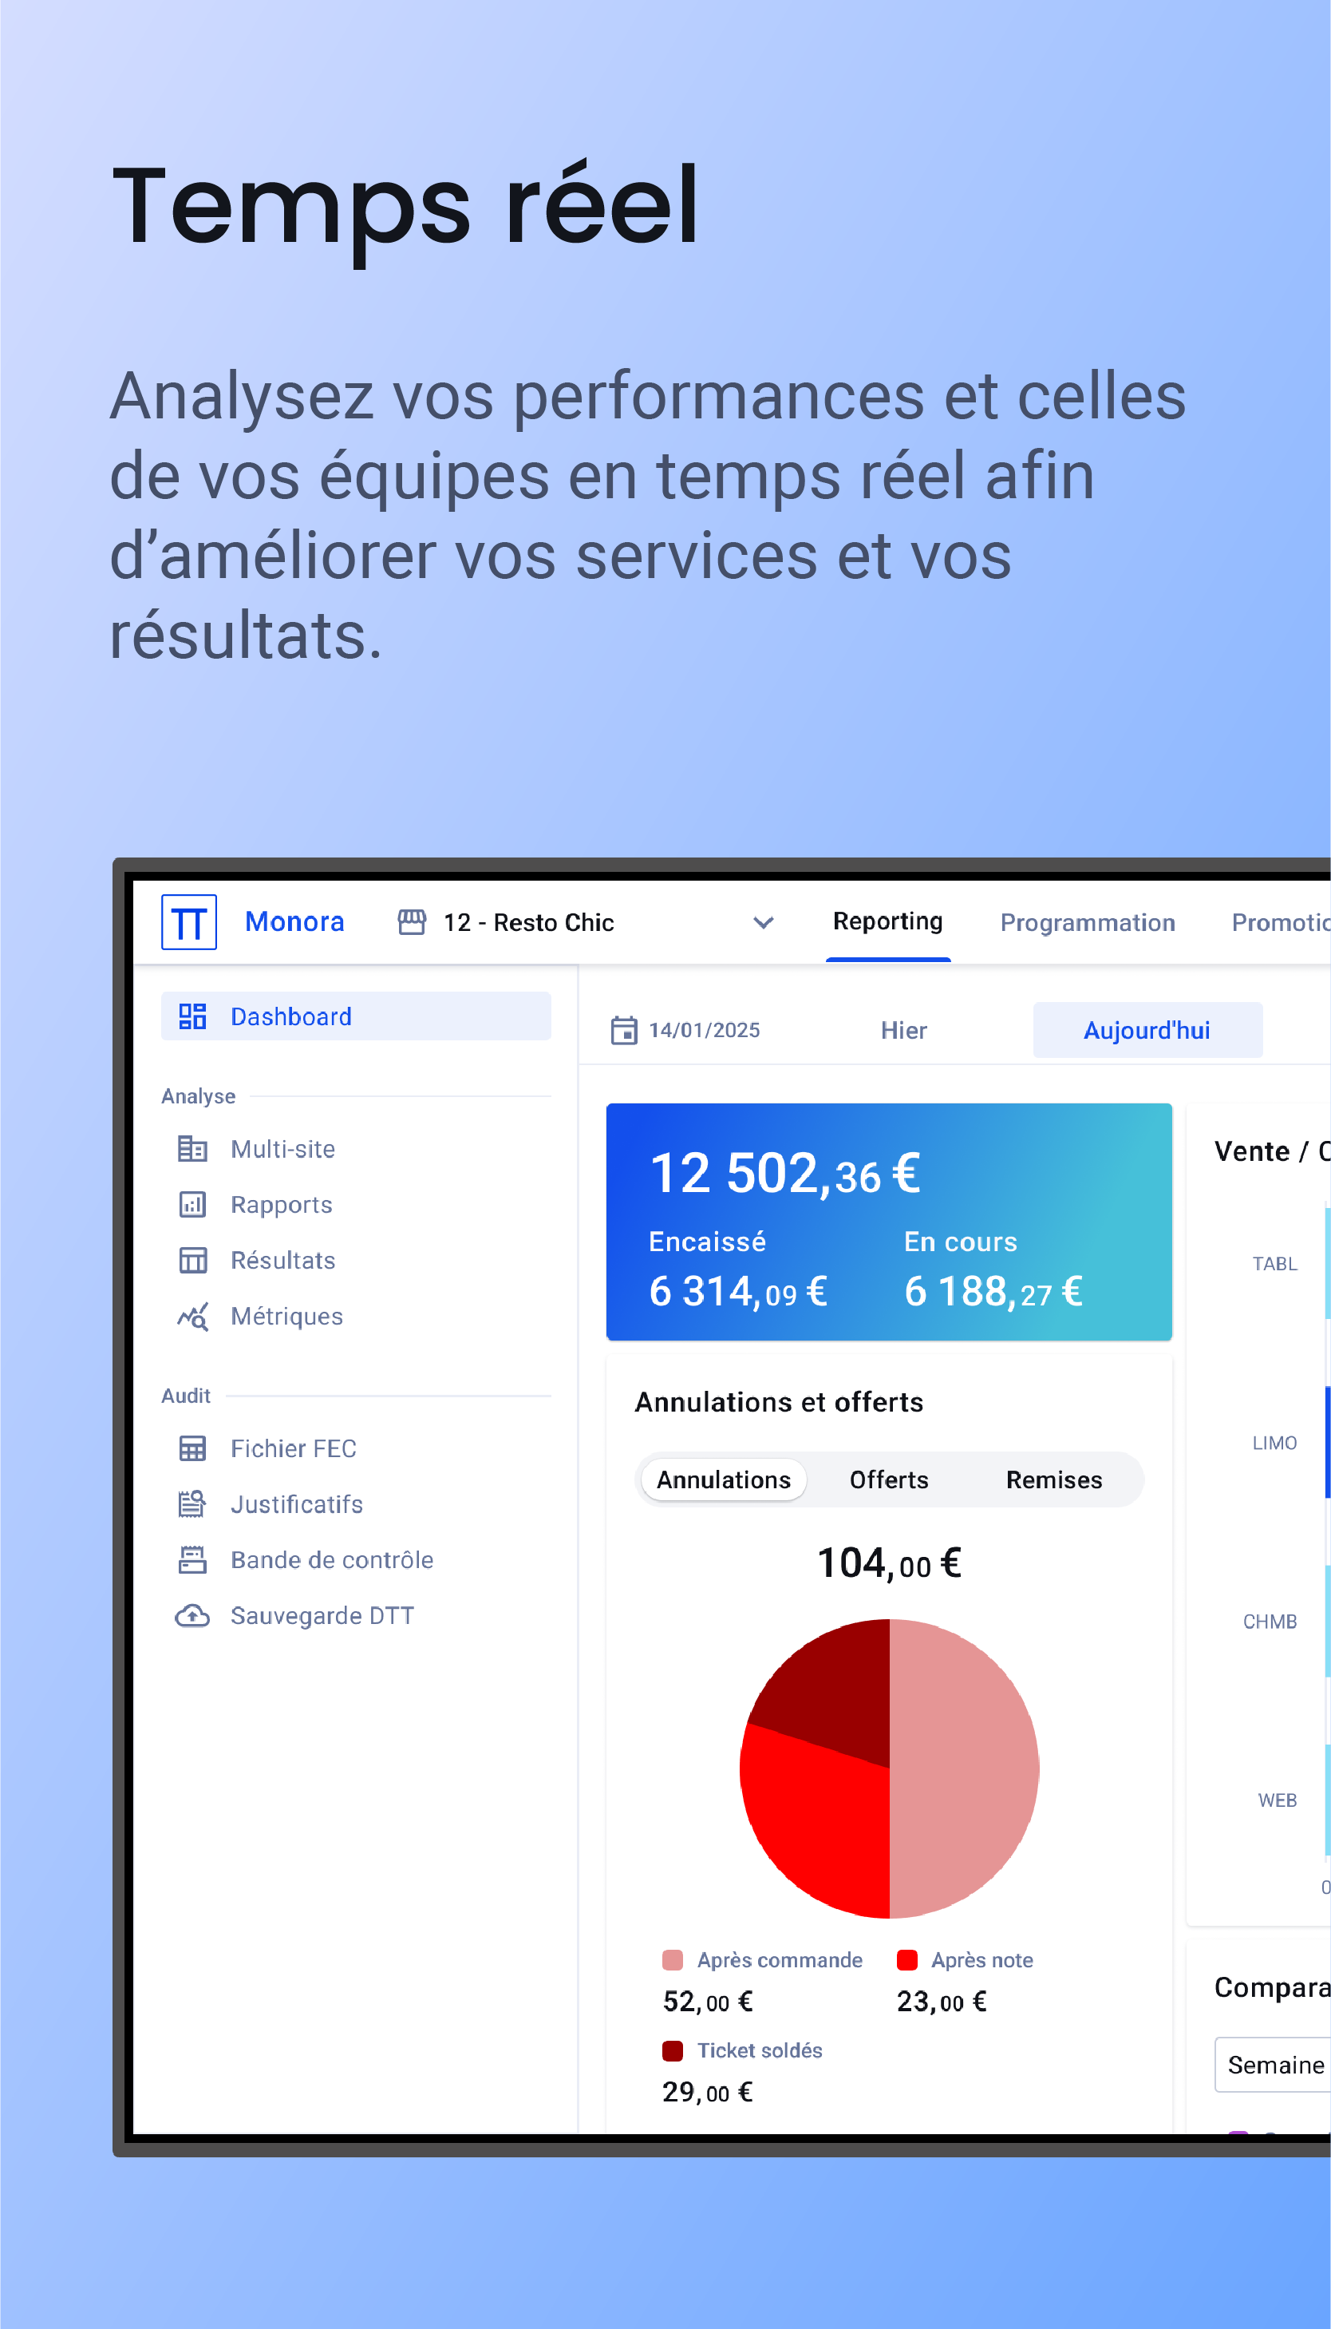Click the En cours 6 188,27 € amount
Image resolution: width=1331 pixels, height=2329 pixels.
993,1292
